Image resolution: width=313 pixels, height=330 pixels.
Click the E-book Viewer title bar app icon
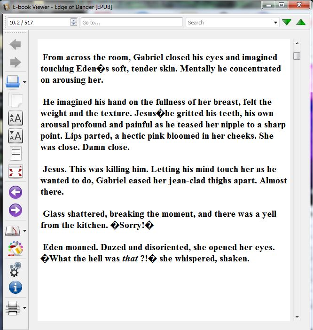7,7
